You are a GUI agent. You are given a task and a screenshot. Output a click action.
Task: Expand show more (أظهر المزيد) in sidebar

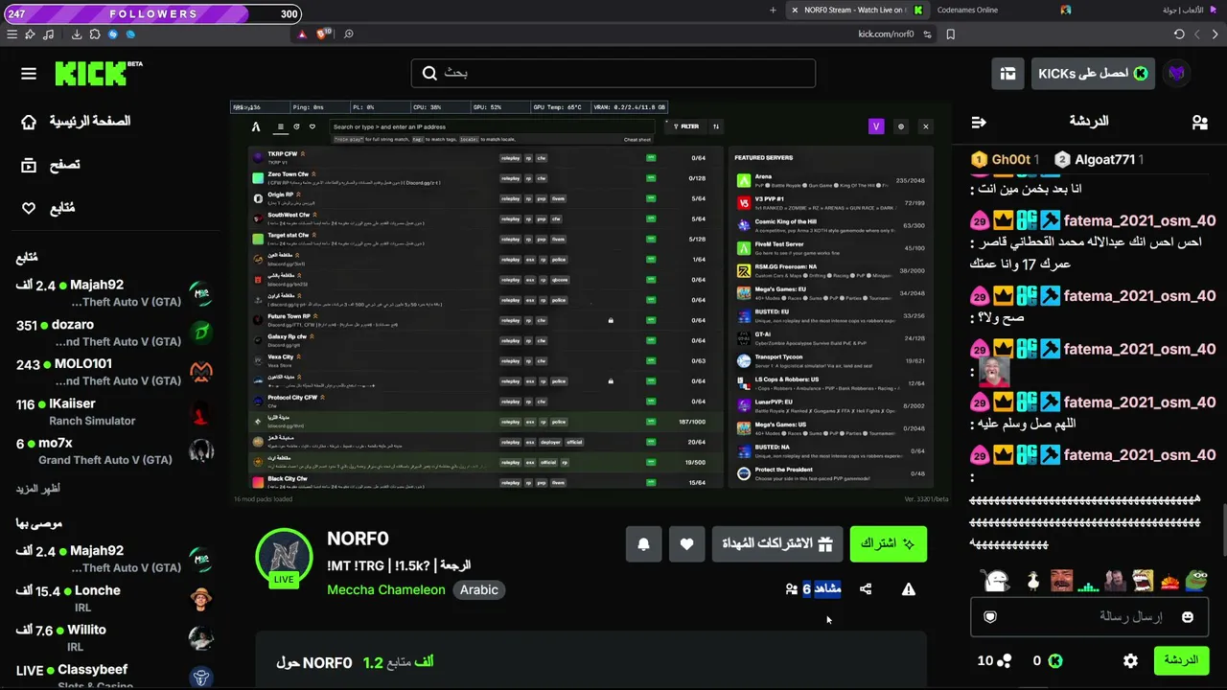pyautogui.click(x=39, y=489)
